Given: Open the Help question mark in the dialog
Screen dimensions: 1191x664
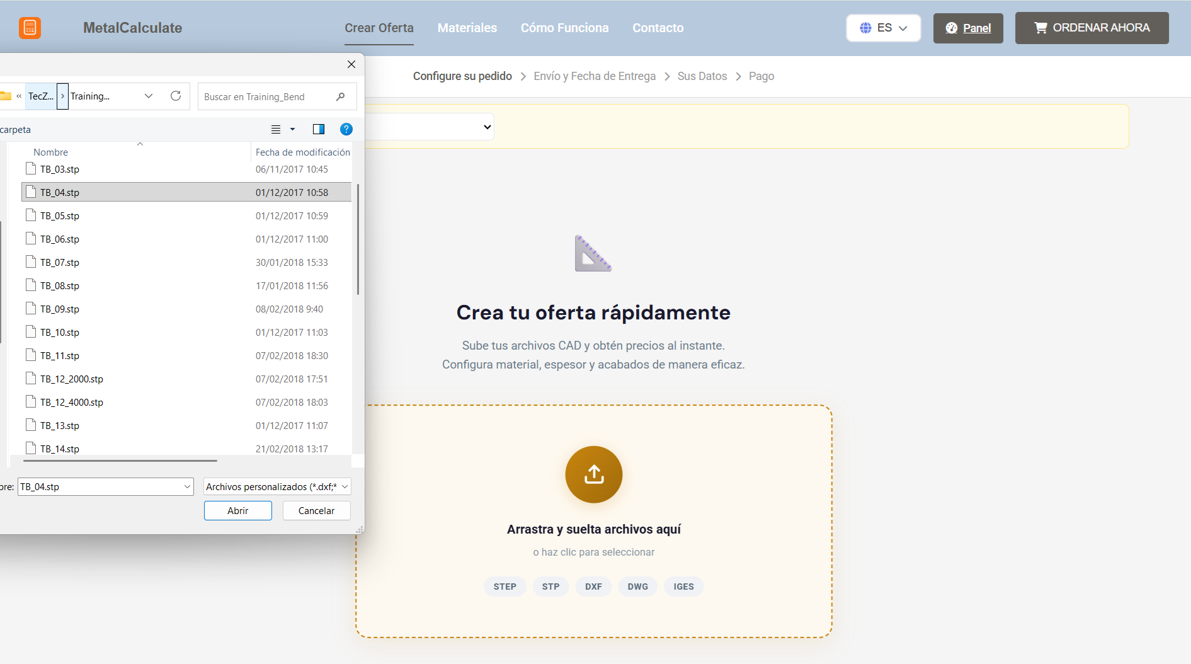Looking at the screenshot, I should 346,129.
